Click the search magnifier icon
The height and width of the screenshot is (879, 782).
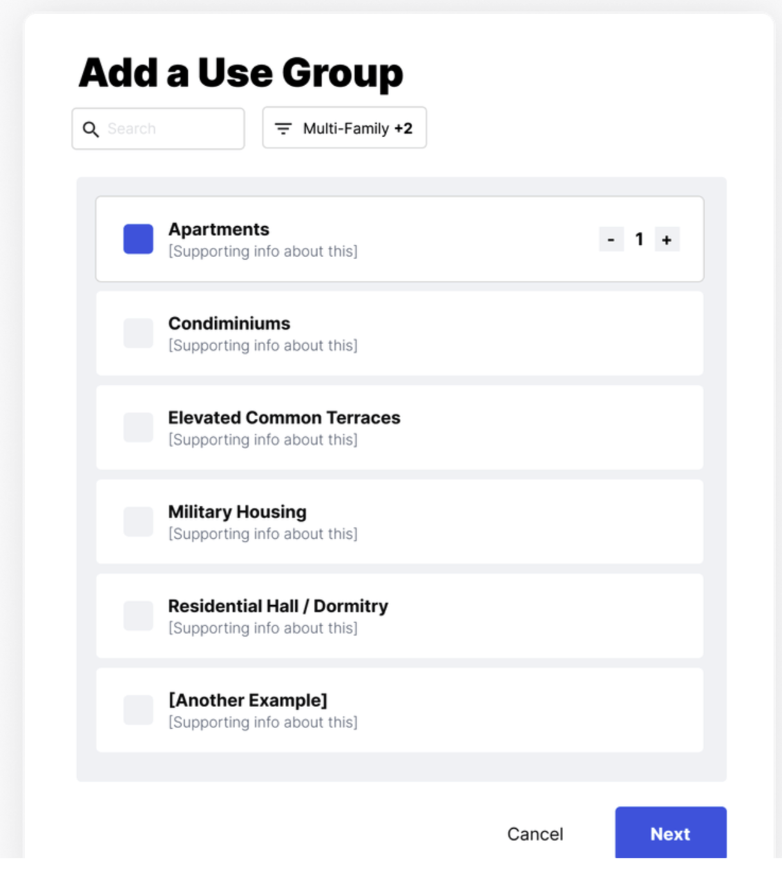point(91,130)
